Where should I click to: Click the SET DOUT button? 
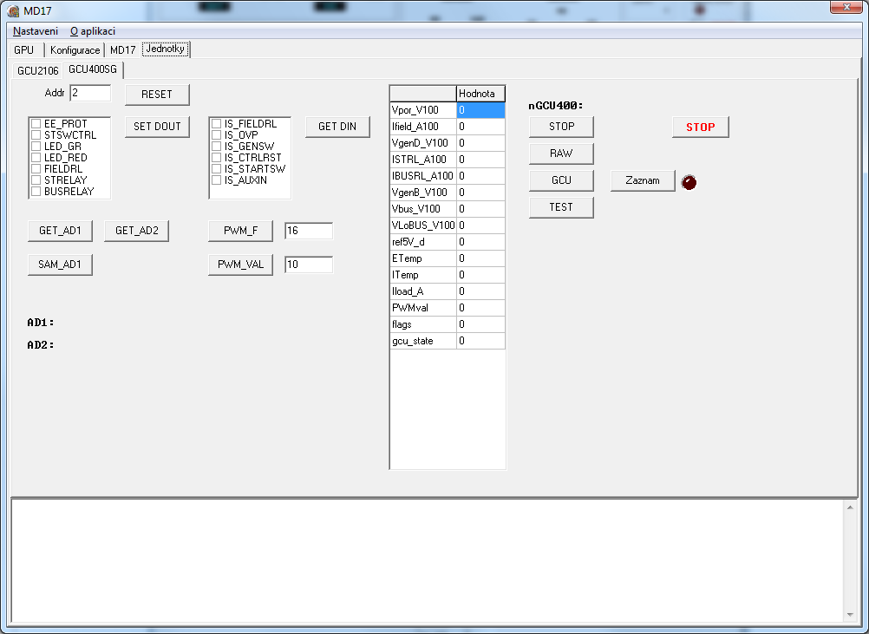(x=157, y=127)
